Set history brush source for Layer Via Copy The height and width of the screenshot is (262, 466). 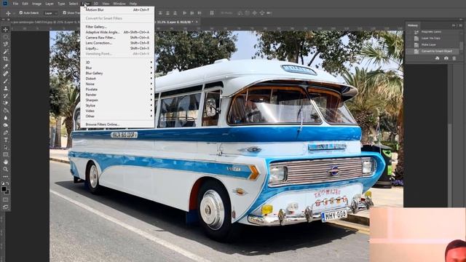coord(409,38)
